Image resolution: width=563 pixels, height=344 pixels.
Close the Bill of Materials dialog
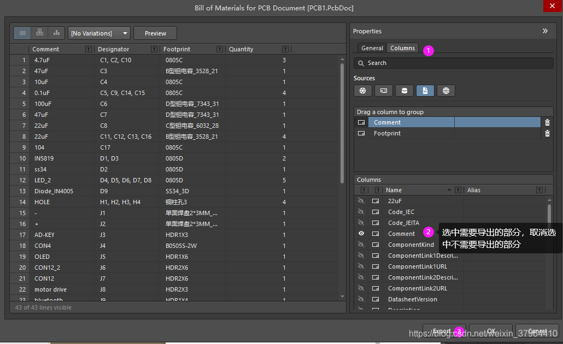[x=552, y=6]
